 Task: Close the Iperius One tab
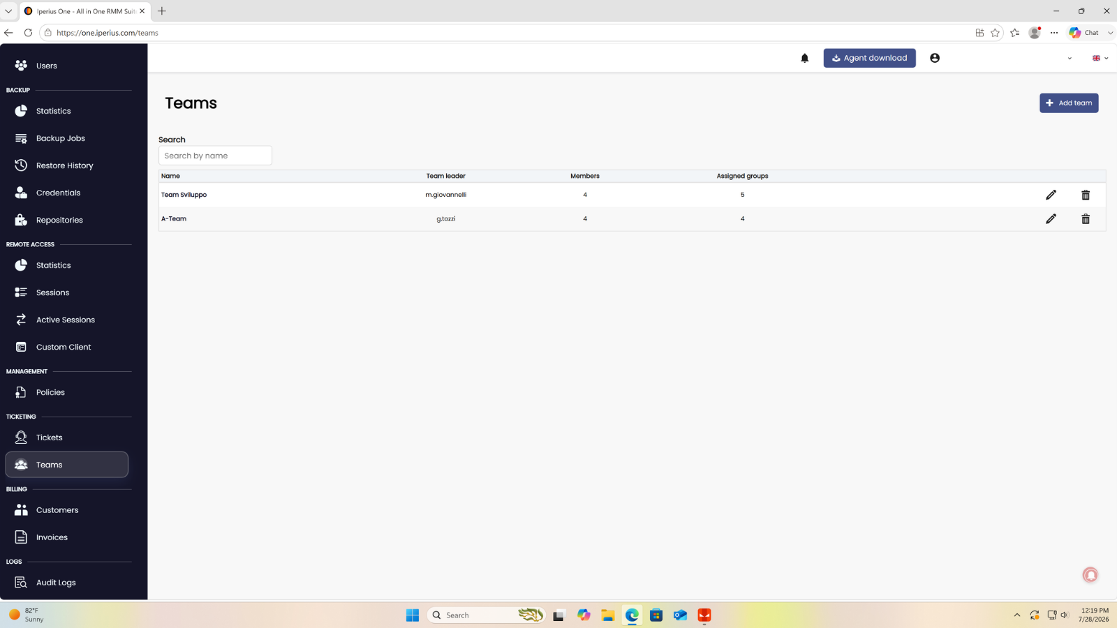tap(142, 11)
